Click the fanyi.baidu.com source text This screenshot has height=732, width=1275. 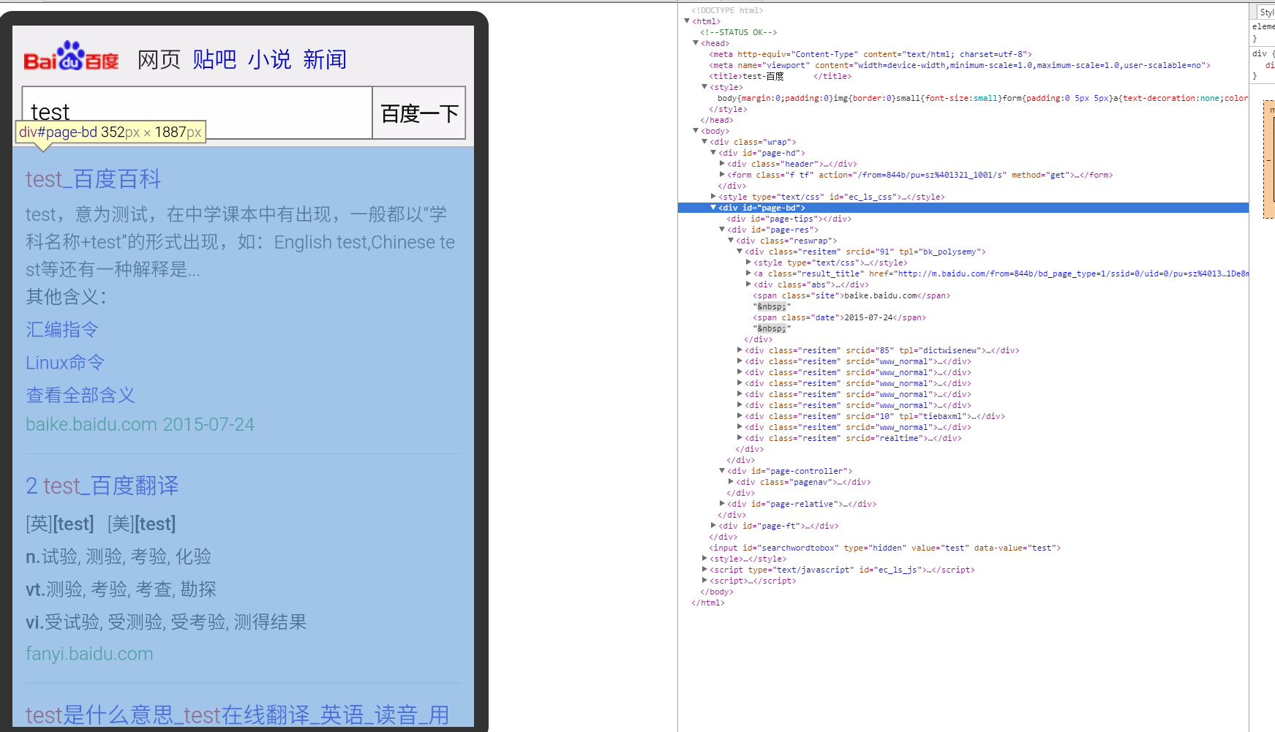(x=89, y=654)
